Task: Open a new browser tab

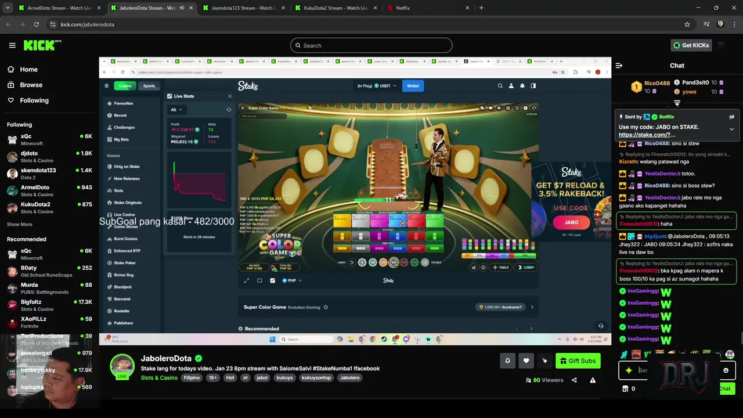Action: click(x=481, y=8)
